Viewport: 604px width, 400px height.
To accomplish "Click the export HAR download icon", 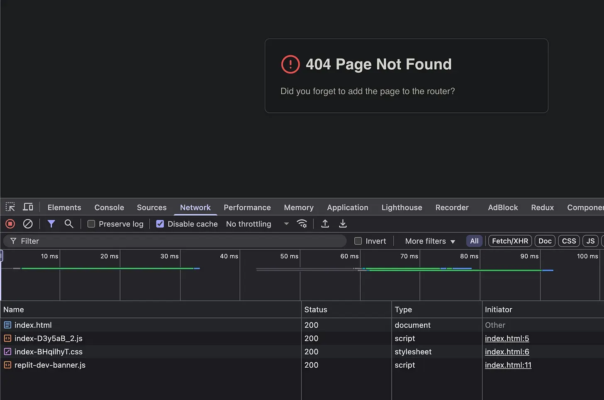I will pos(343,224).
